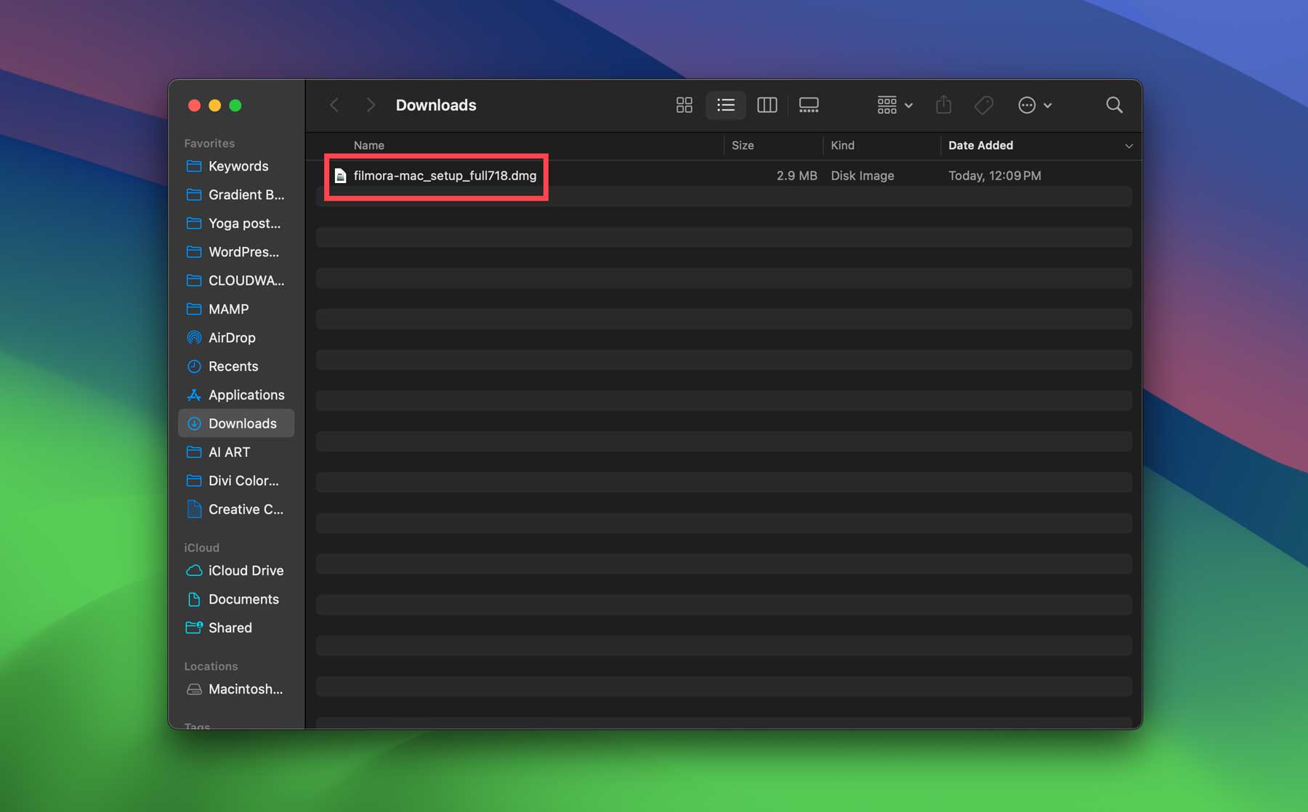Sort by Date Added column header
1308x812 pixels.
coord(980,145)
